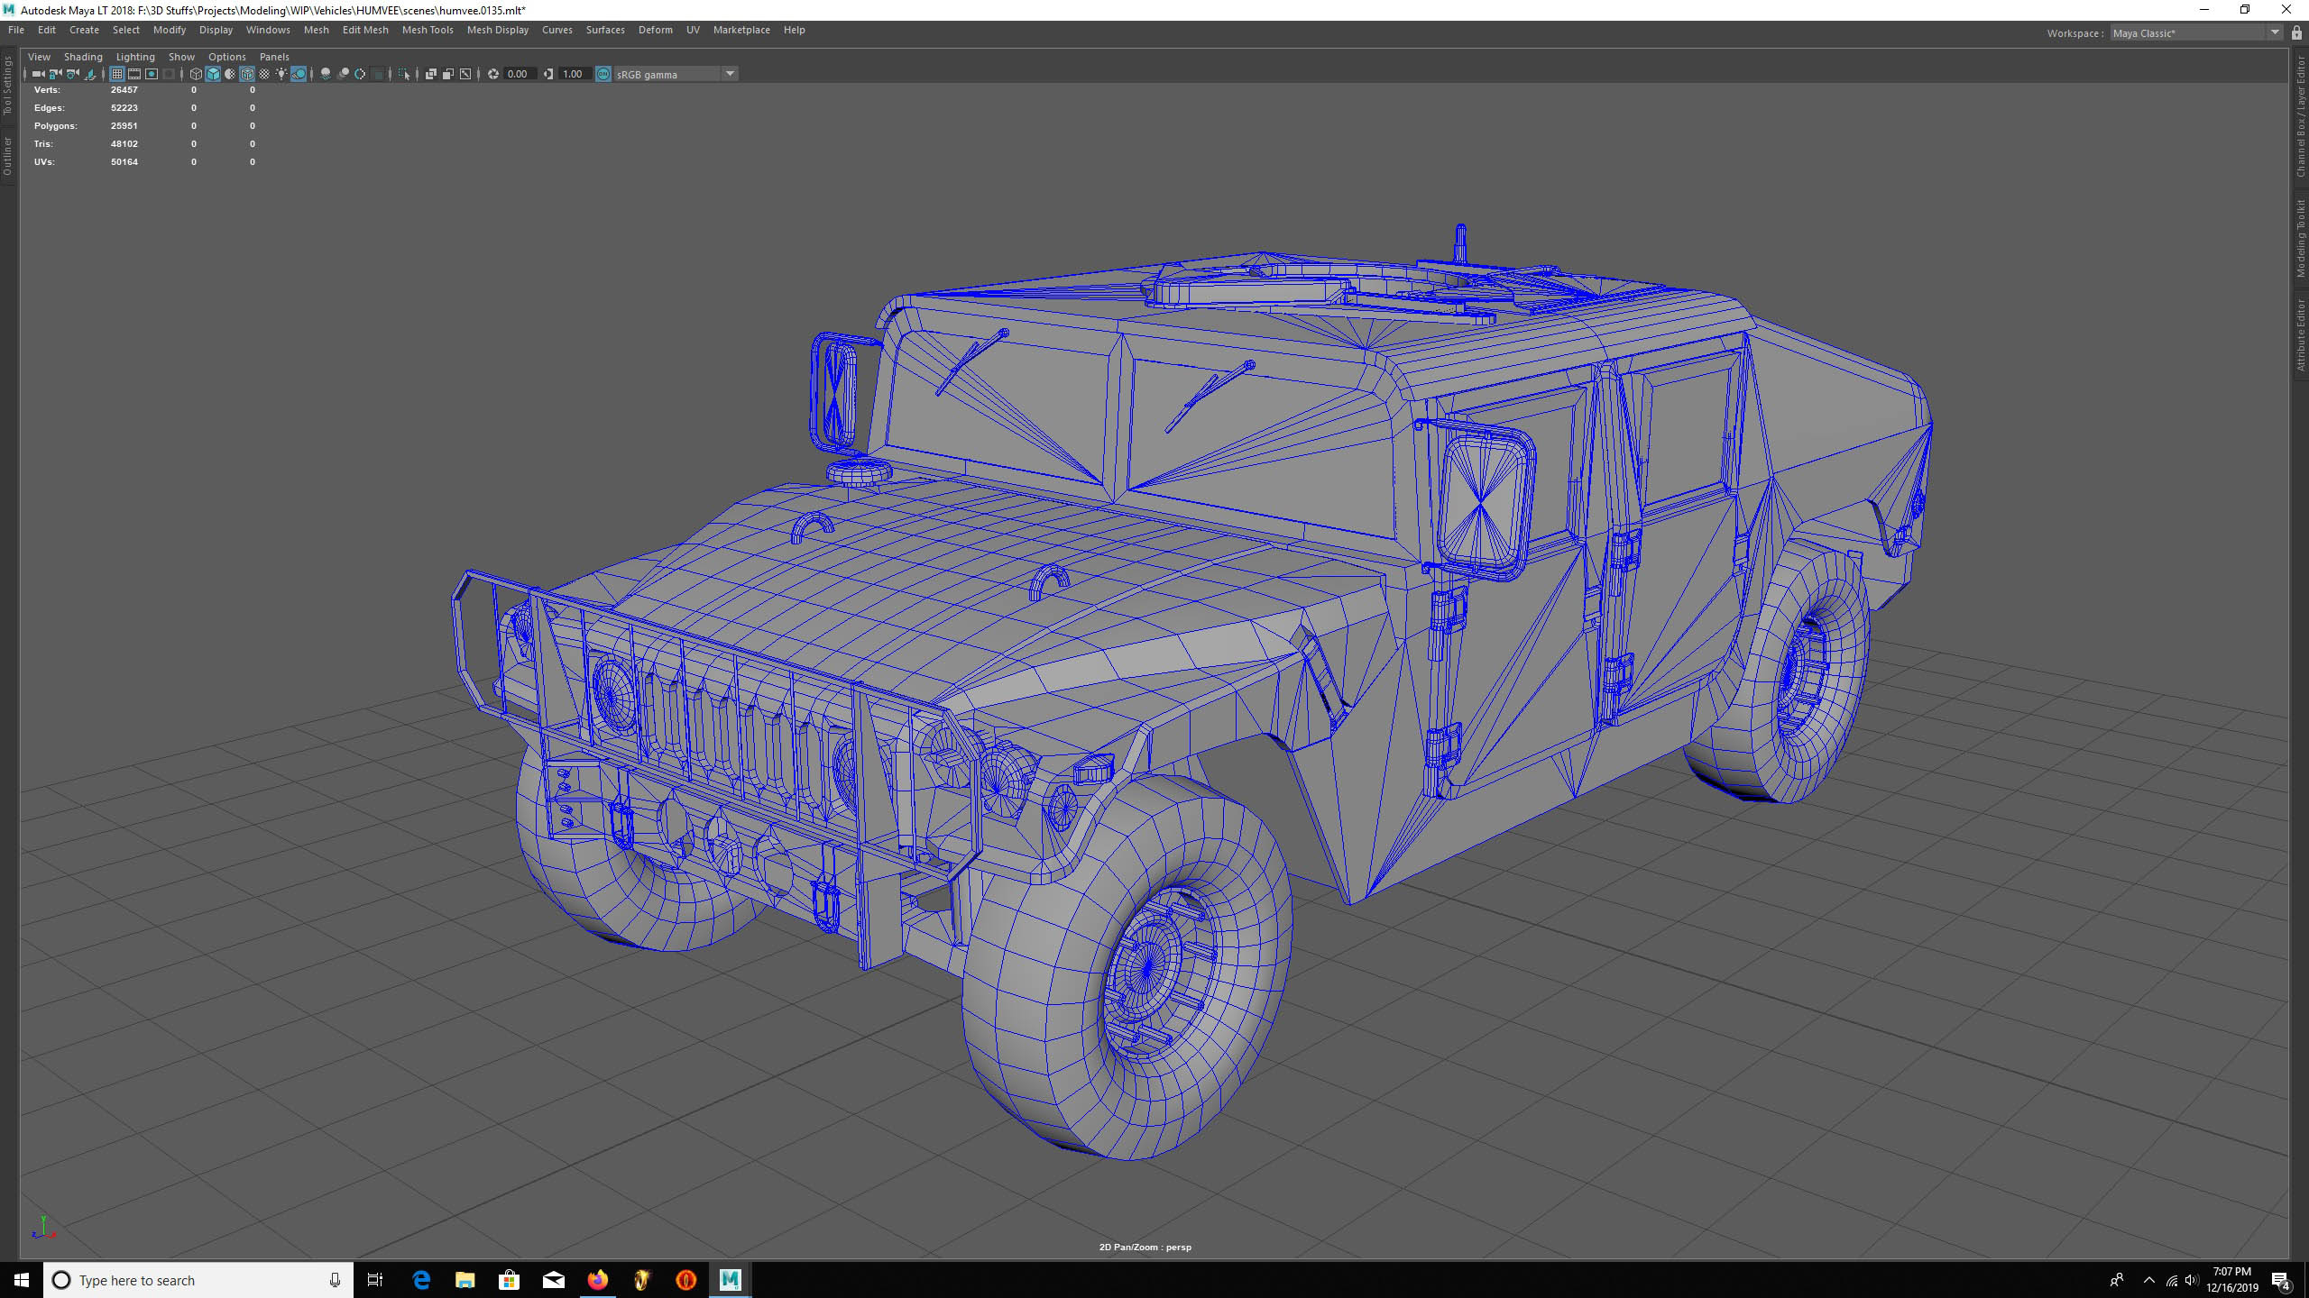This screenshot has width=2309, height=1298.
Task: Click the Verts count 26457
Action: 124,90
